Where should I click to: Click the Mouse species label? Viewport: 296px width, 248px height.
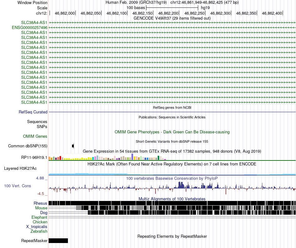click(41, 208)
